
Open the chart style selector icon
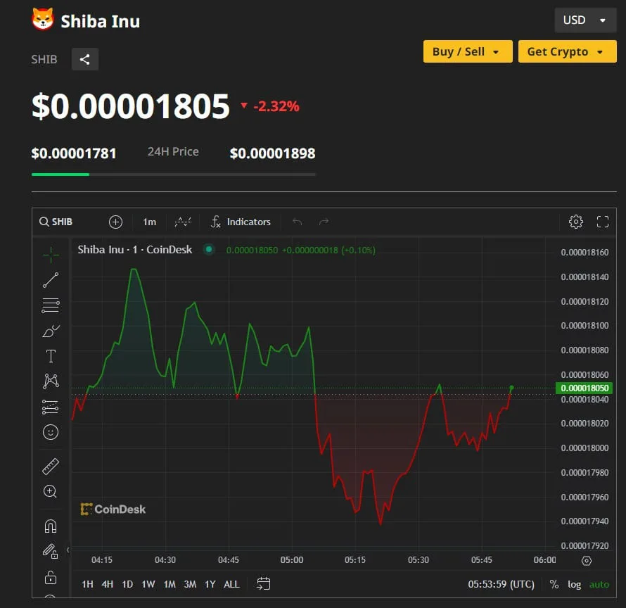pyautogui.click(x=183, y=222)
